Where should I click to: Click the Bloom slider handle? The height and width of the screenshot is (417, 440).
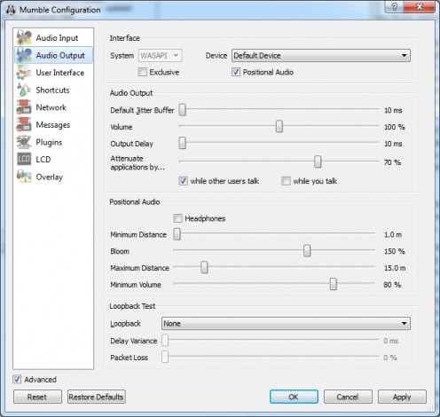[x=307, y=251]
